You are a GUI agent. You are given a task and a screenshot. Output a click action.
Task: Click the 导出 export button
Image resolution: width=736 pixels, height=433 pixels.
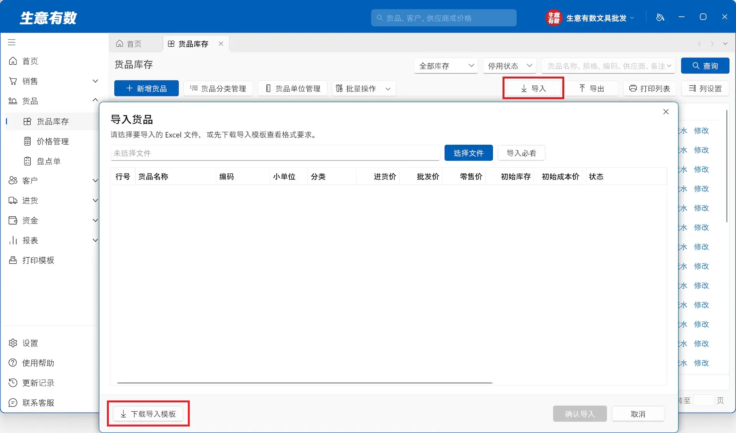[591, 88]
